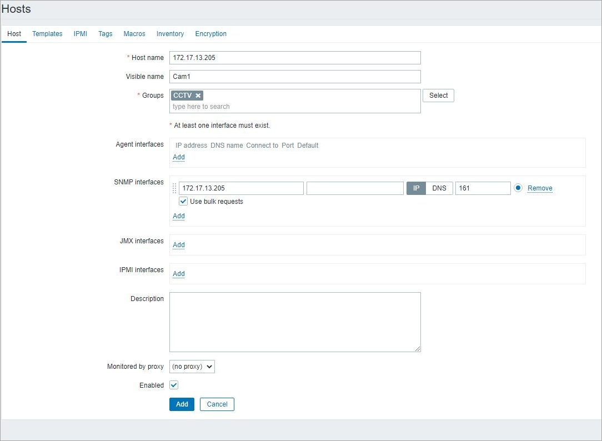Grab the SNMP interface drag handle
This screenshot has height=441, width=602.
(174, 188)
